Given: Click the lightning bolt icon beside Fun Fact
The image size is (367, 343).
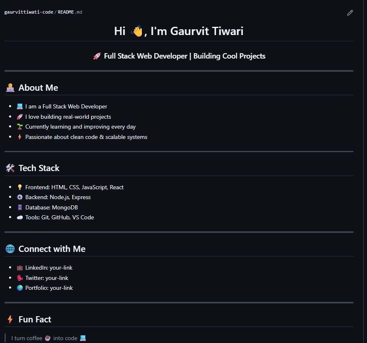Looking at the screenshot, I should 10,320.
